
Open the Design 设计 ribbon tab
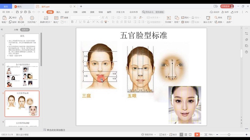tap(67, 12)
